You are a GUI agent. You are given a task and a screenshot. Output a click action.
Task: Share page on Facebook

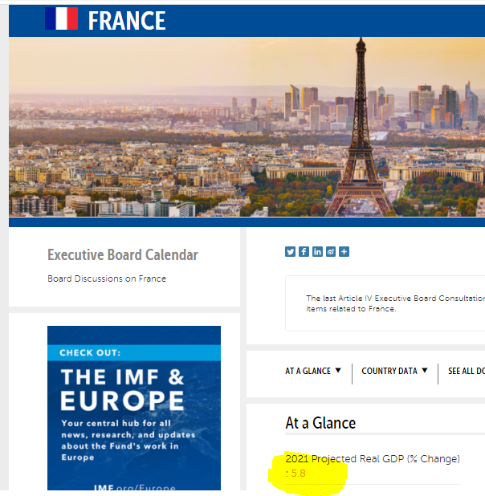[304, 252]
